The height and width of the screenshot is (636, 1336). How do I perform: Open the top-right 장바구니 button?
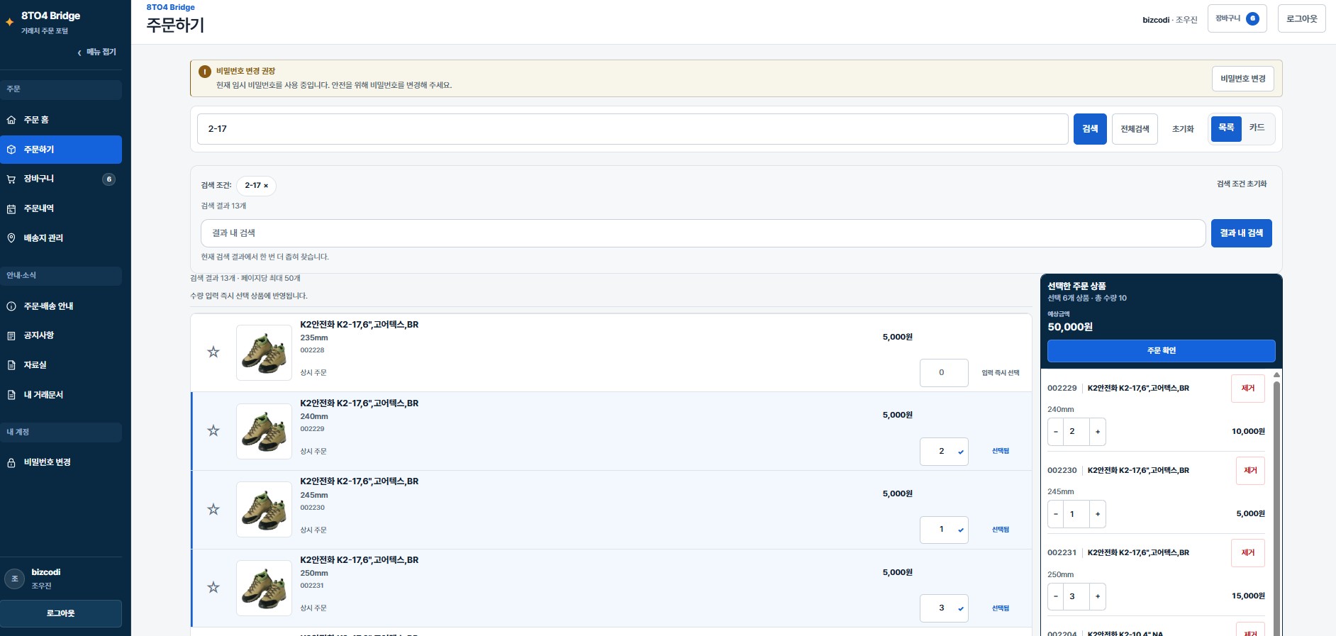[1237, 19]
